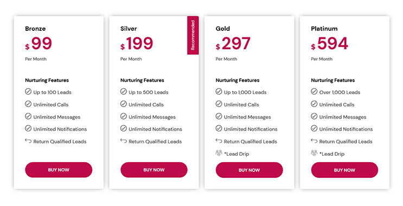Click the Bronze plan Buy Now button
Screen dimensions: 403x206
click(x=59, y=170)
